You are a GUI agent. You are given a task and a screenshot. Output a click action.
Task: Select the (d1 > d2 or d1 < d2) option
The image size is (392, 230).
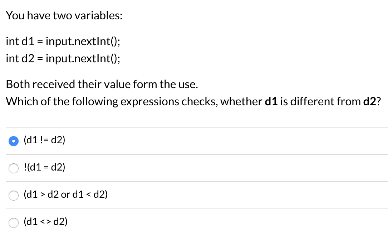tap(13, 195)
